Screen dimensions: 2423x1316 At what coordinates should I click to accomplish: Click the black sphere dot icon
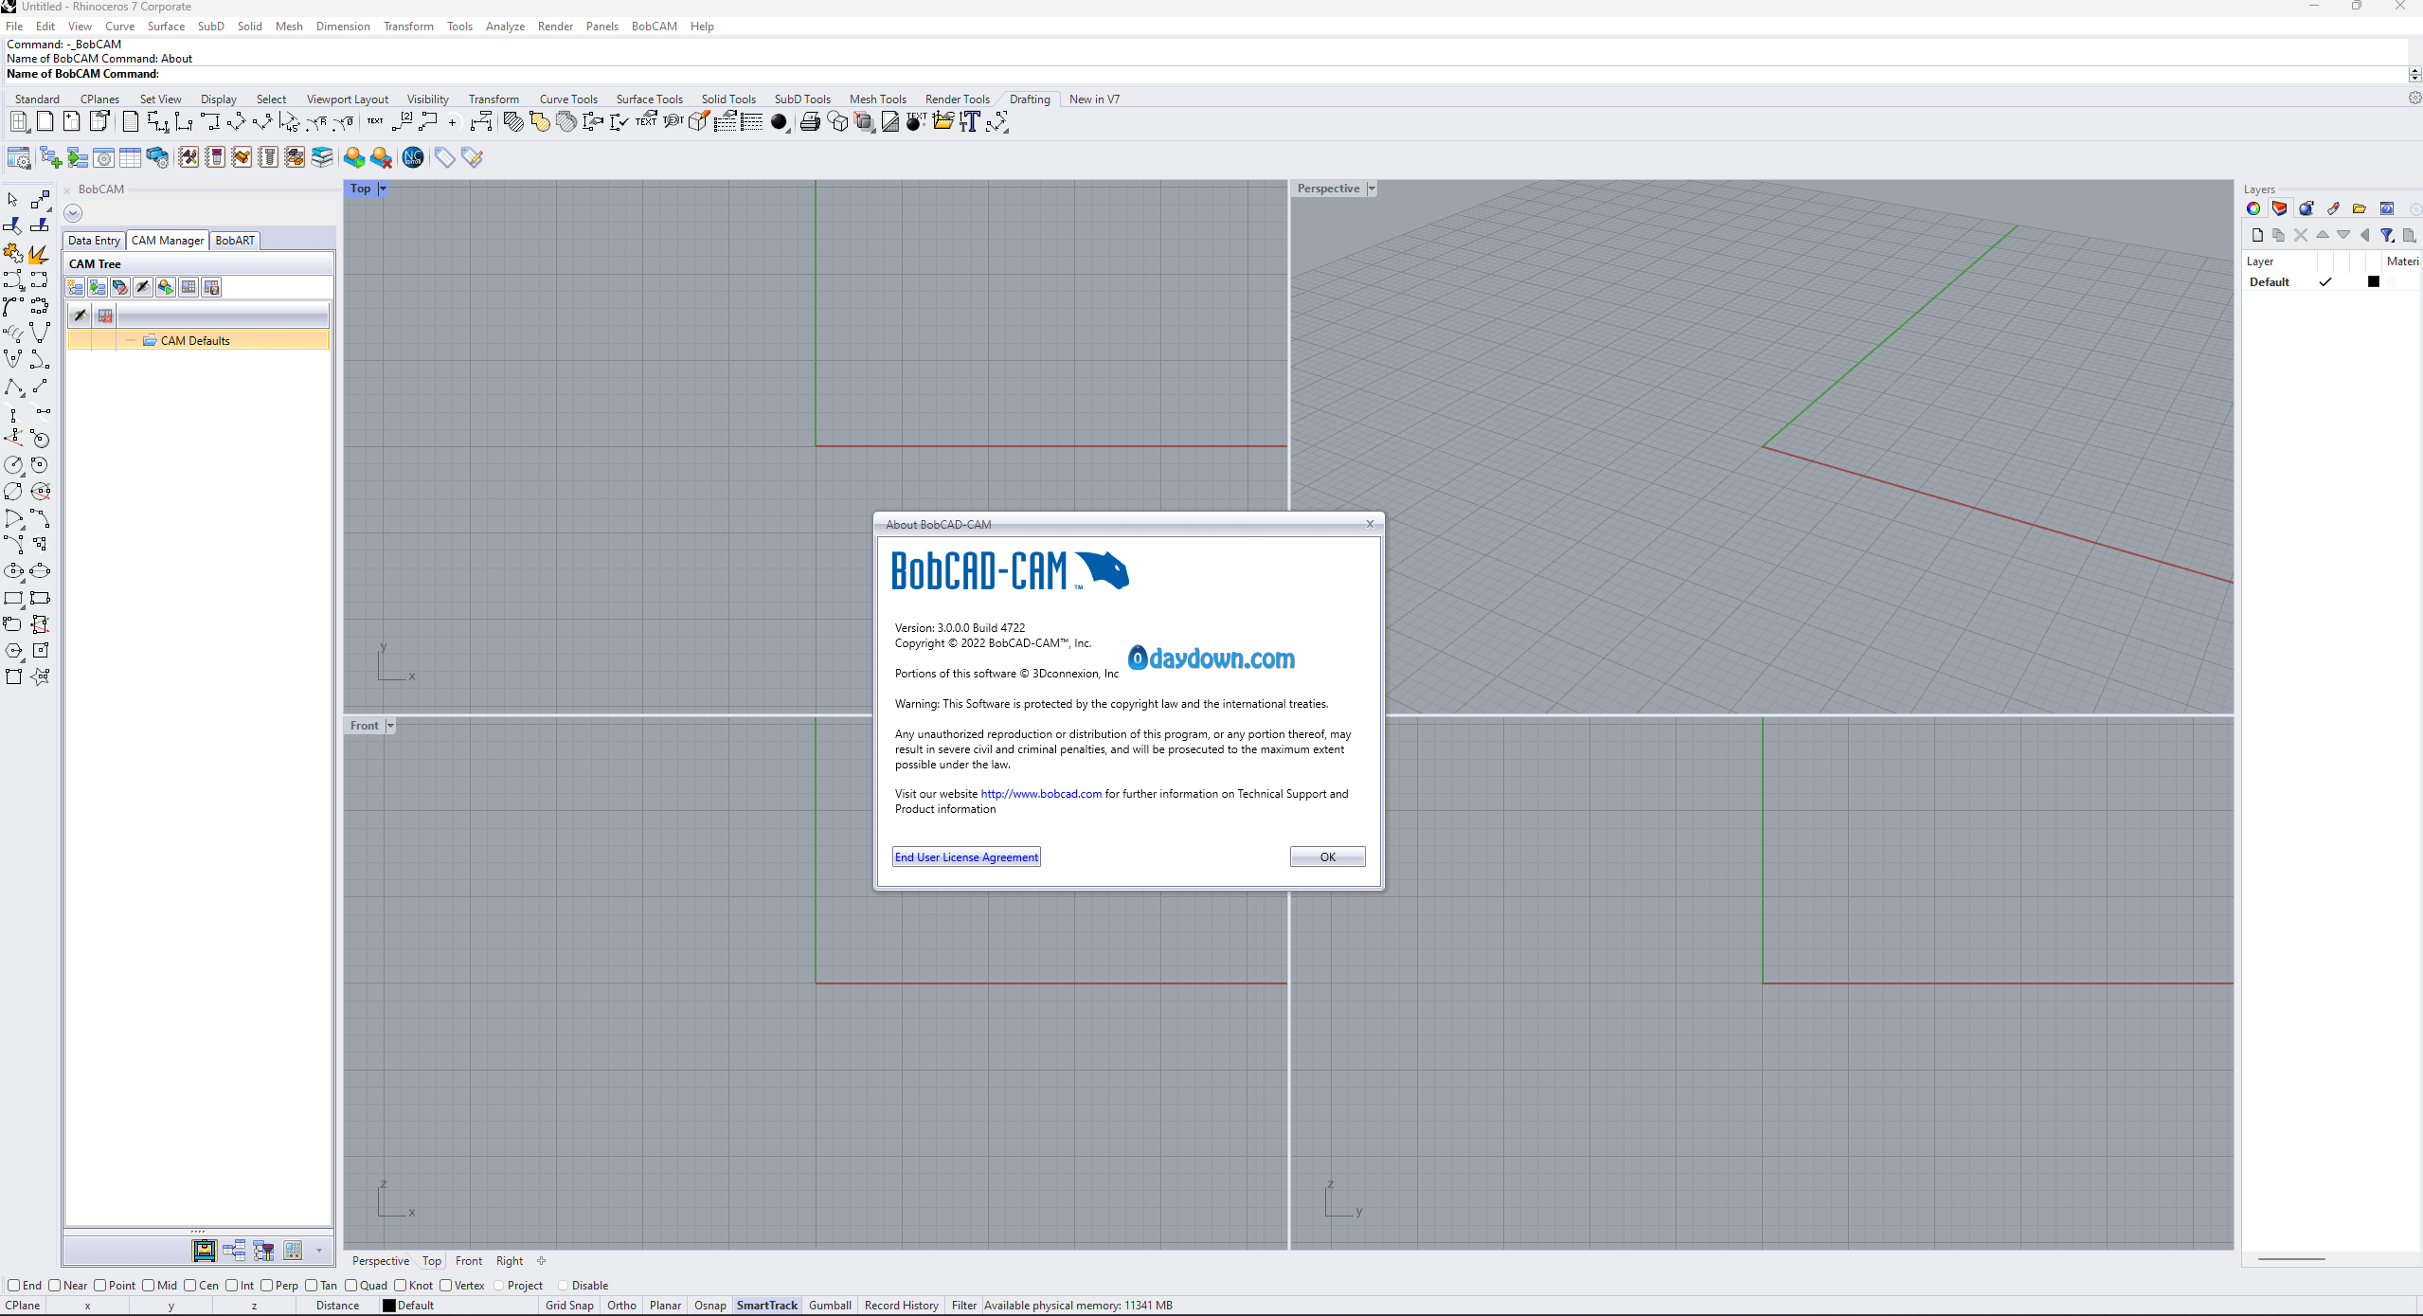pyautogui.click(x=779, y=122)
